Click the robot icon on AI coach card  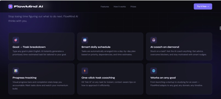click(x=154, y=40)
